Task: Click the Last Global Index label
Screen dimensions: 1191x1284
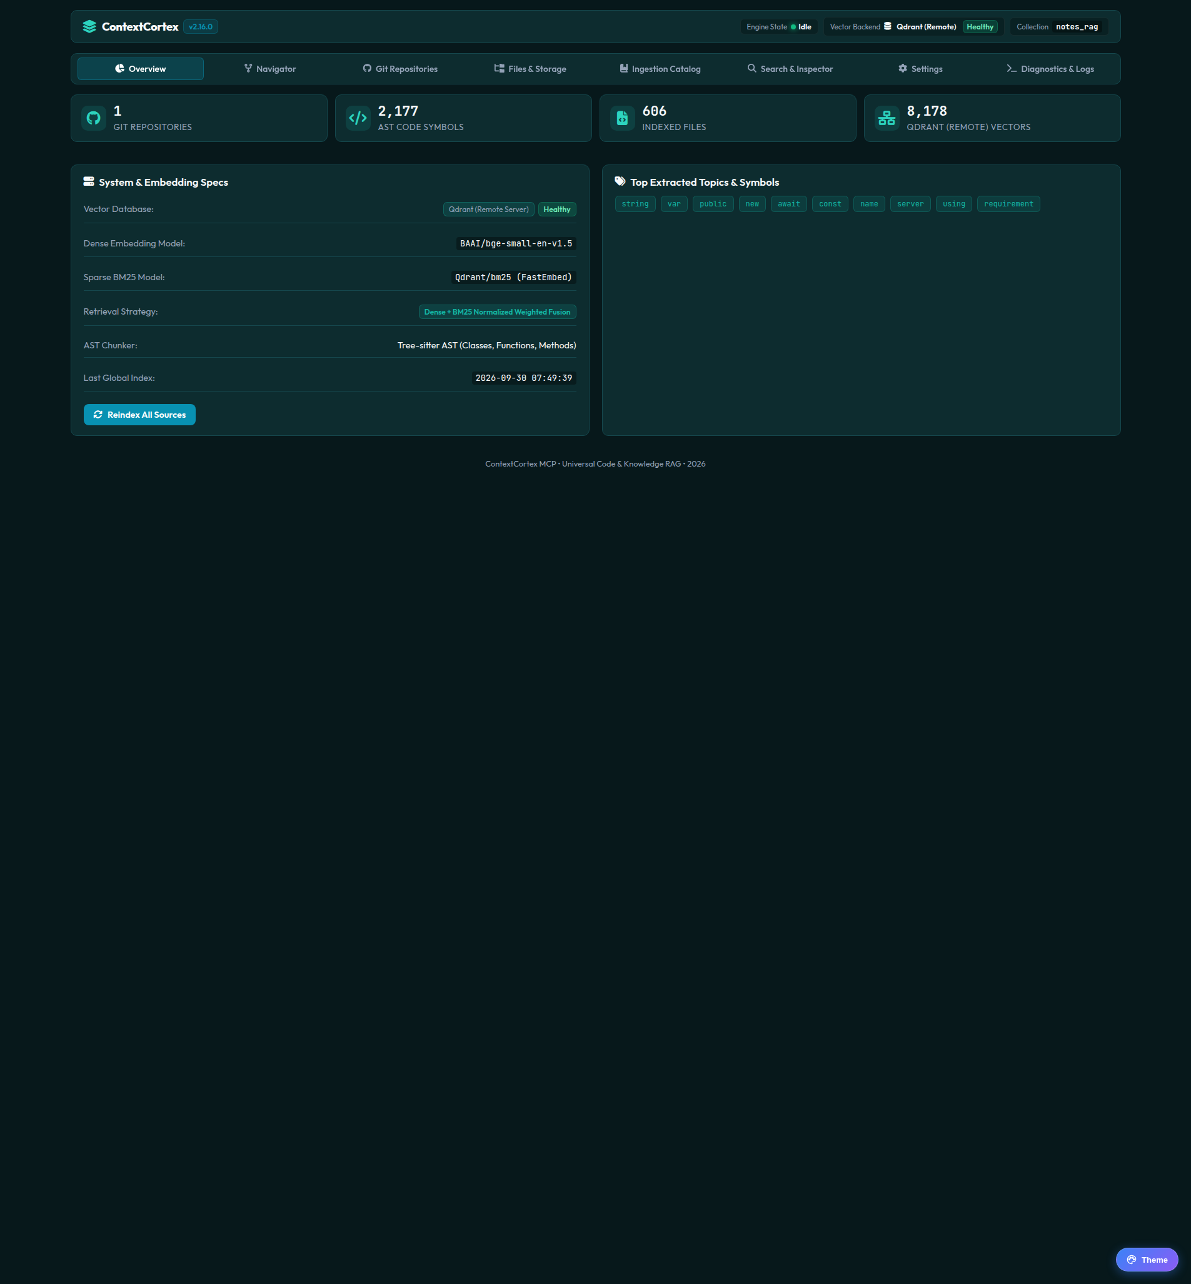Action: coord(119,378)
